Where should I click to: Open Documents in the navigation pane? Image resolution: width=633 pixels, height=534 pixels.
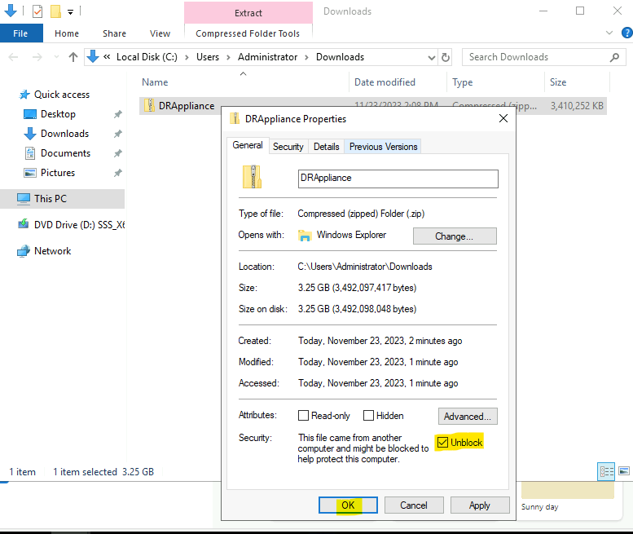point(65,153)
